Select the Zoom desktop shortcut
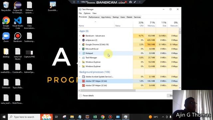The width and height of the screenshot is (213, 120). pyautogui.click(x=6, y=37)
